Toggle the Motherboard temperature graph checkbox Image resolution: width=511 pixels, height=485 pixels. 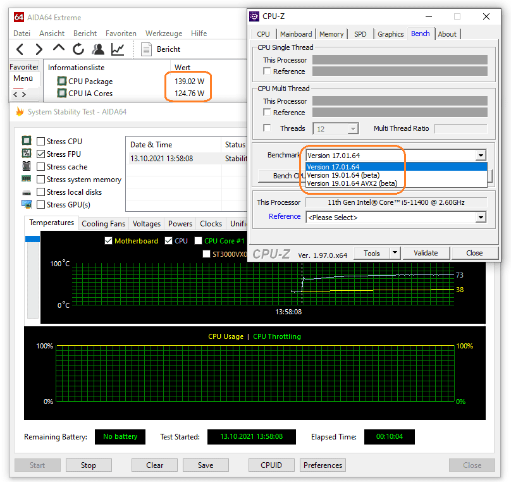[109, 241]
